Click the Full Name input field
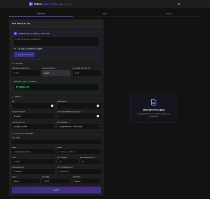Viewport: 210px width, 199px height. point(56,142)
